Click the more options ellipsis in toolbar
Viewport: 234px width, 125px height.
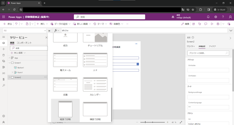(127, 24)
